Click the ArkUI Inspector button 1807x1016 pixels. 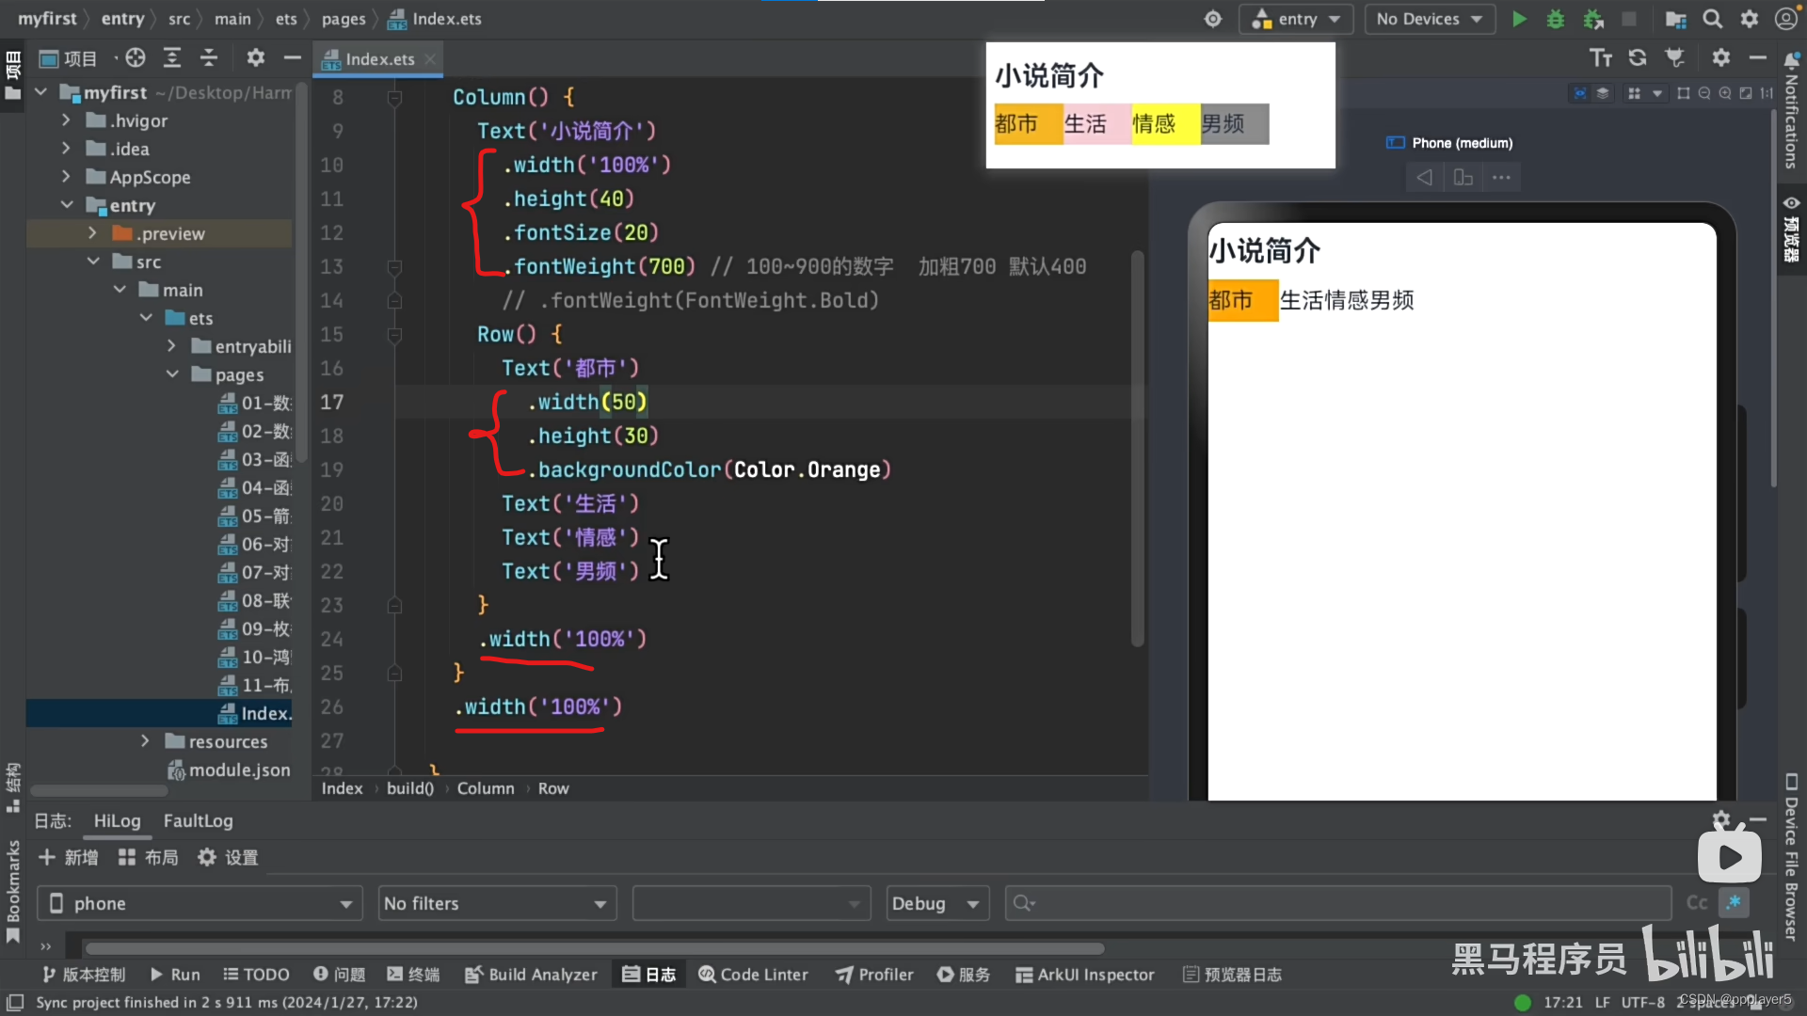tap(1085, 975)
